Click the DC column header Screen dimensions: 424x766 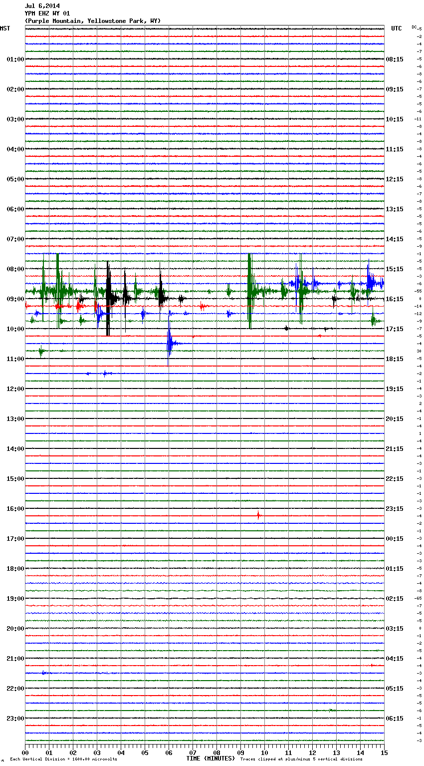tap(414, 27)
